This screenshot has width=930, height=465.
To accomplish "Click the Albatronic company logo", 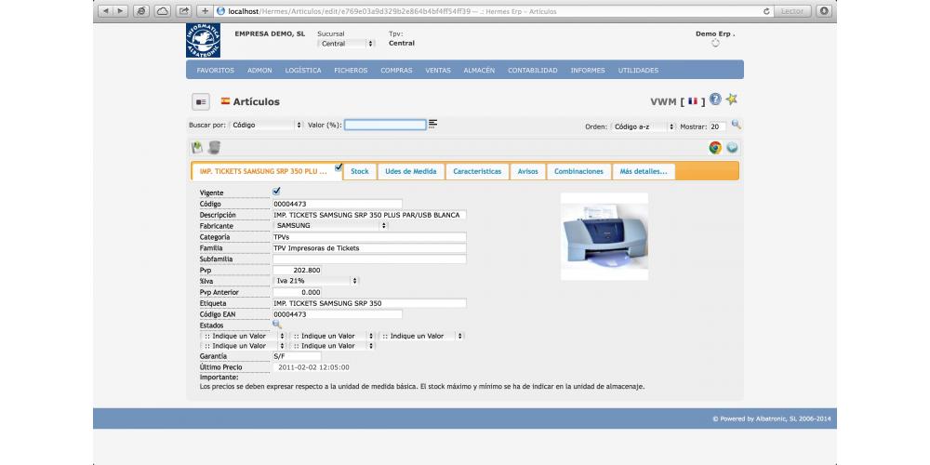I will [x=203, y=41].
